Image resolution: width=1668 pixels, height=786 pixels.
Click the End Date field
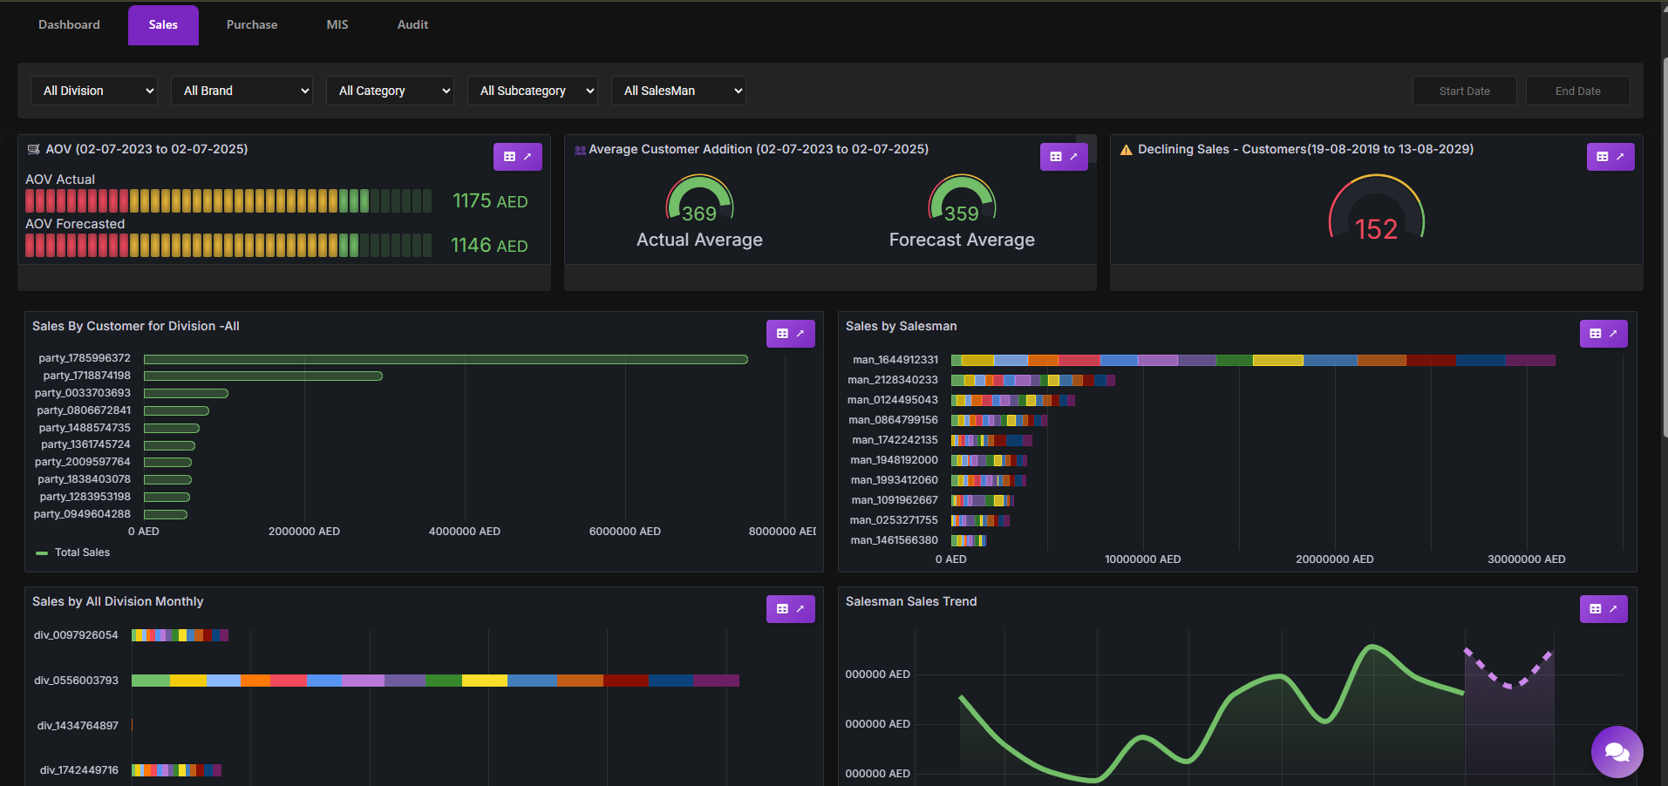click(x=1577, y=91)
